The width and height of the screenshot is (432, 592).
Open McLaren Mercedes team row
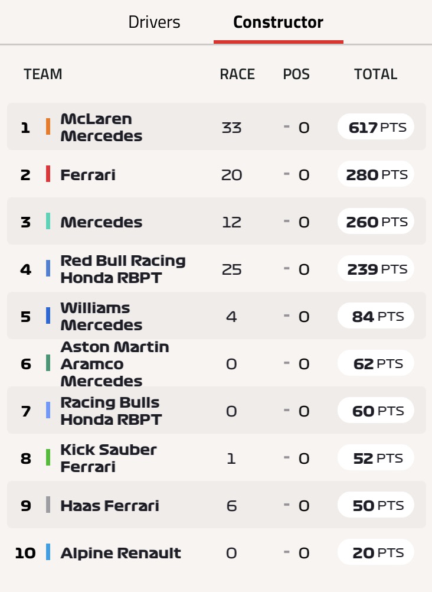[216, 126]
